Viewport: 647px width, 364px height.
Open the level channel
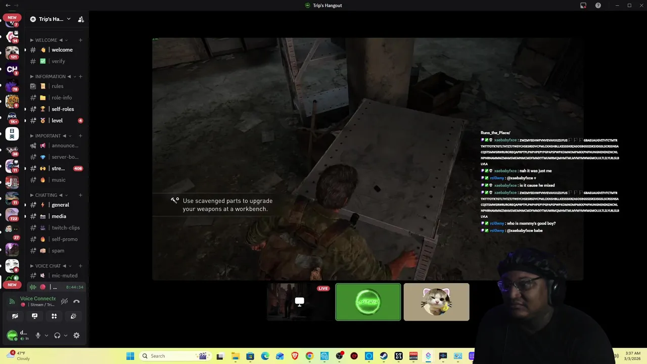[56, 120]
